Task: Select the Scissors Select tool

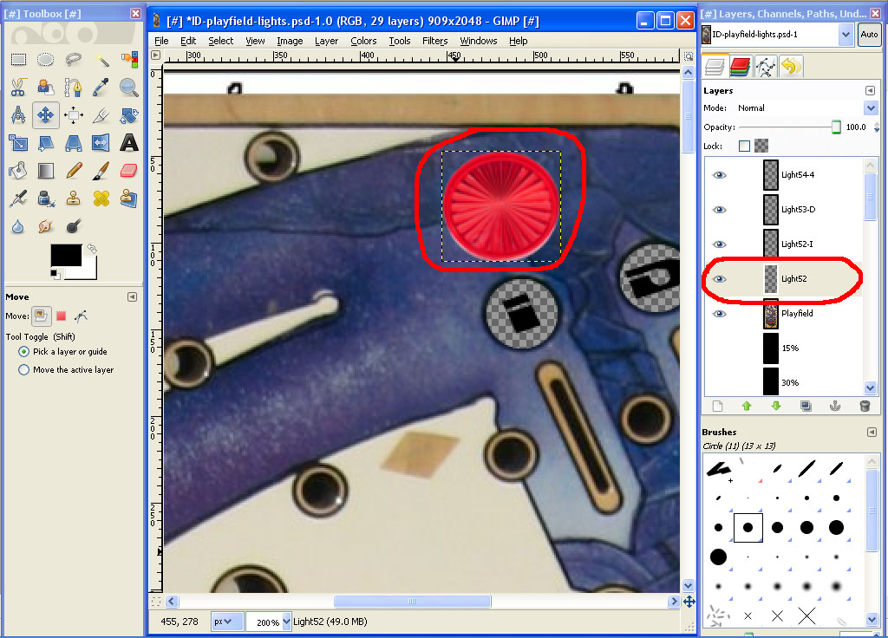Action: (x=18, y=88)
